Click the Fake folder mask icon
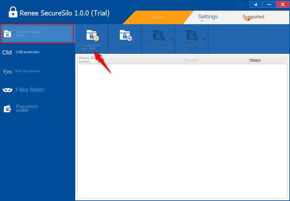This screenshot has height=201, width=290. click(x=7, y=90)
